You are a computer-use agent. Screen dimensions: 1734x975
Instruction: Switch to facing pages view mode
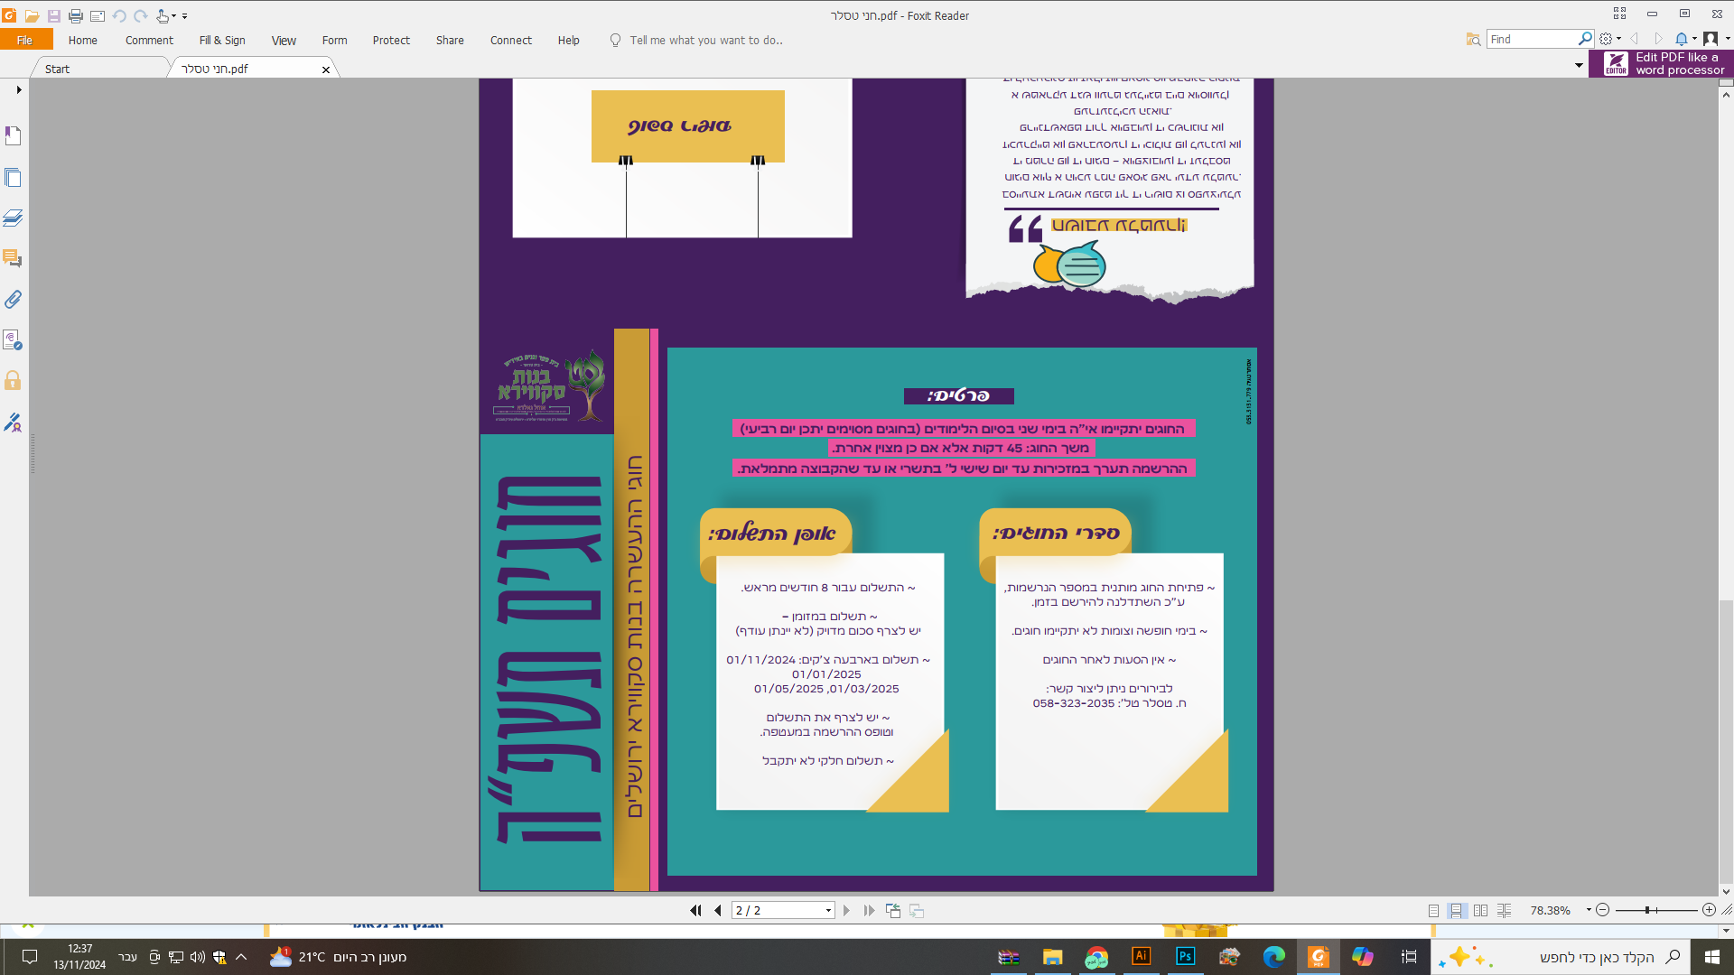[1480, 910]
